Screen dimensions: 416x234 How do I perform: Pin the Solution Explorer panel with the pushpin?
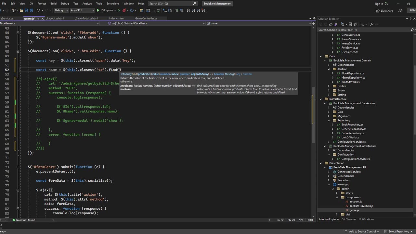(x=410, y=19)
